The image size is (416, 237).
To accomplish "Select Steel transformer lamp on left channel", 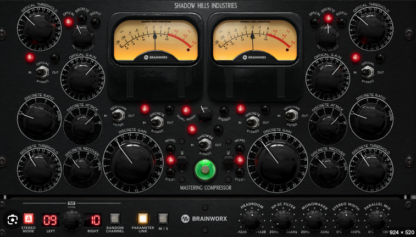I will 170,172.
